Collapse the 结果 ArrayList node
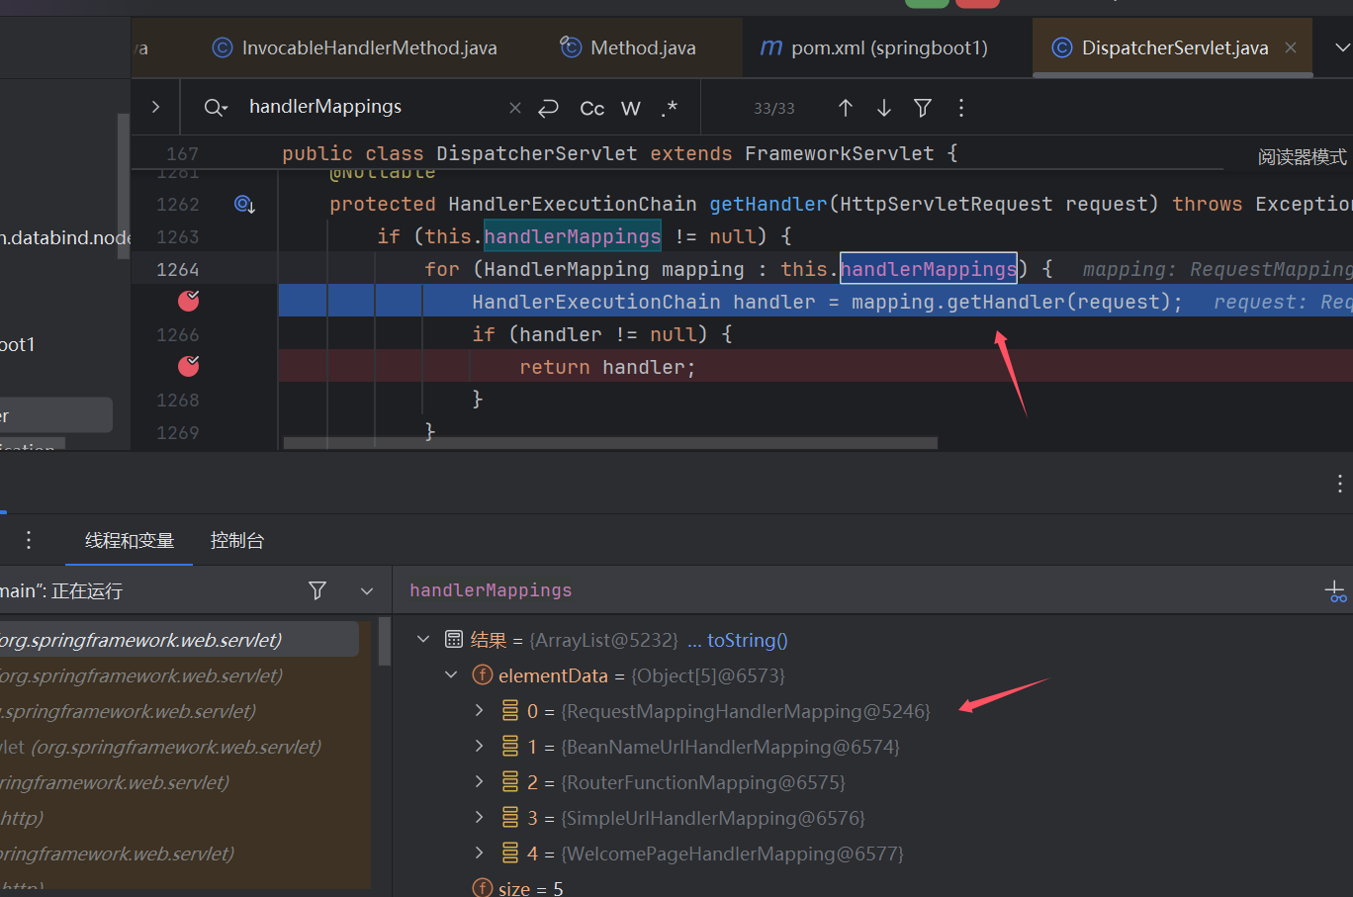This screenshot has height=897, width=1353. pyautogui.click(x=423, y=640)
